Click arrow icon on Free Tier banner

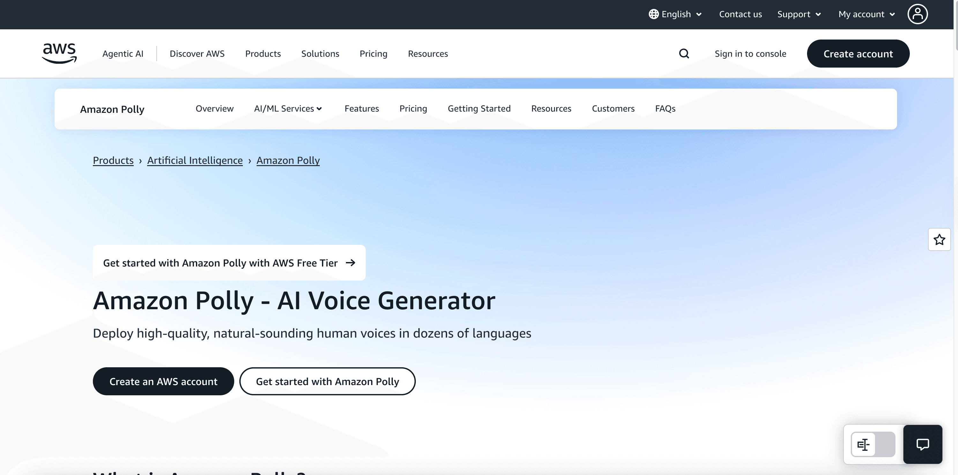(x=350, y=263)
